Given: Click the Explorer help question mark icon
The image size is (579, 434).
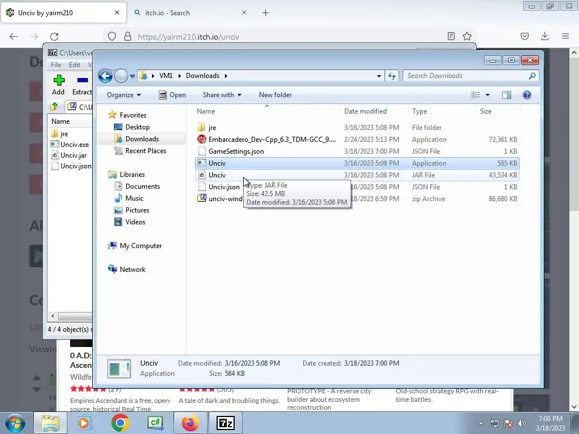Looking at the screenshot, I should point(527,95).
